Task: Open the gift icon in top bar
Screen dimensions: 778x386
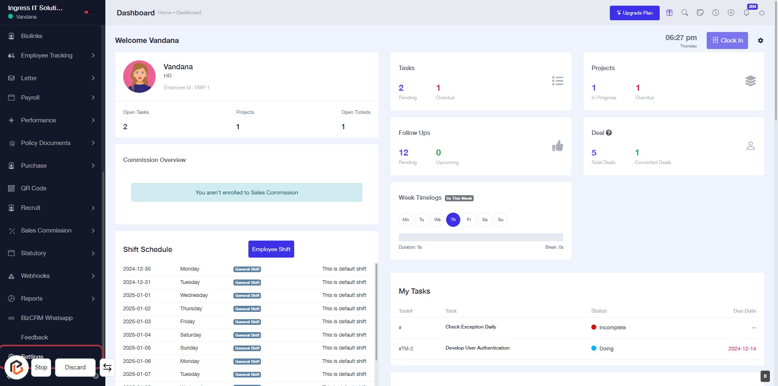Action: point(669,13)
